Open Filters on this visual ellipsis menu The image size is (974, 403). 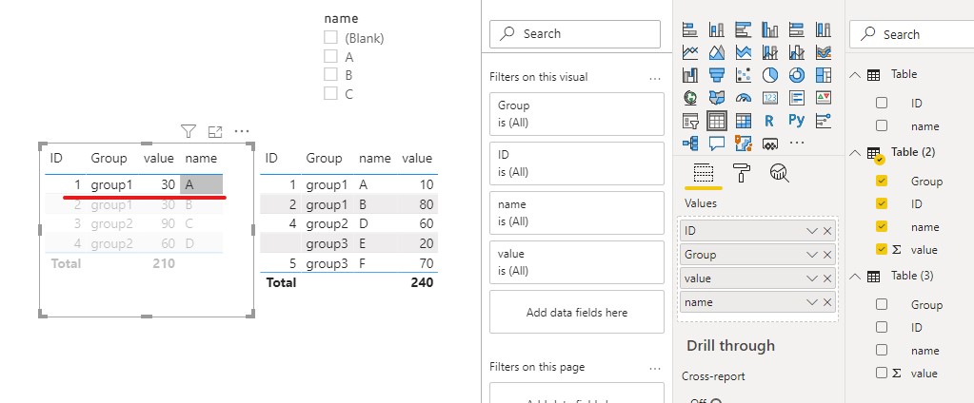pyautogui.click(x=655, y=79)
